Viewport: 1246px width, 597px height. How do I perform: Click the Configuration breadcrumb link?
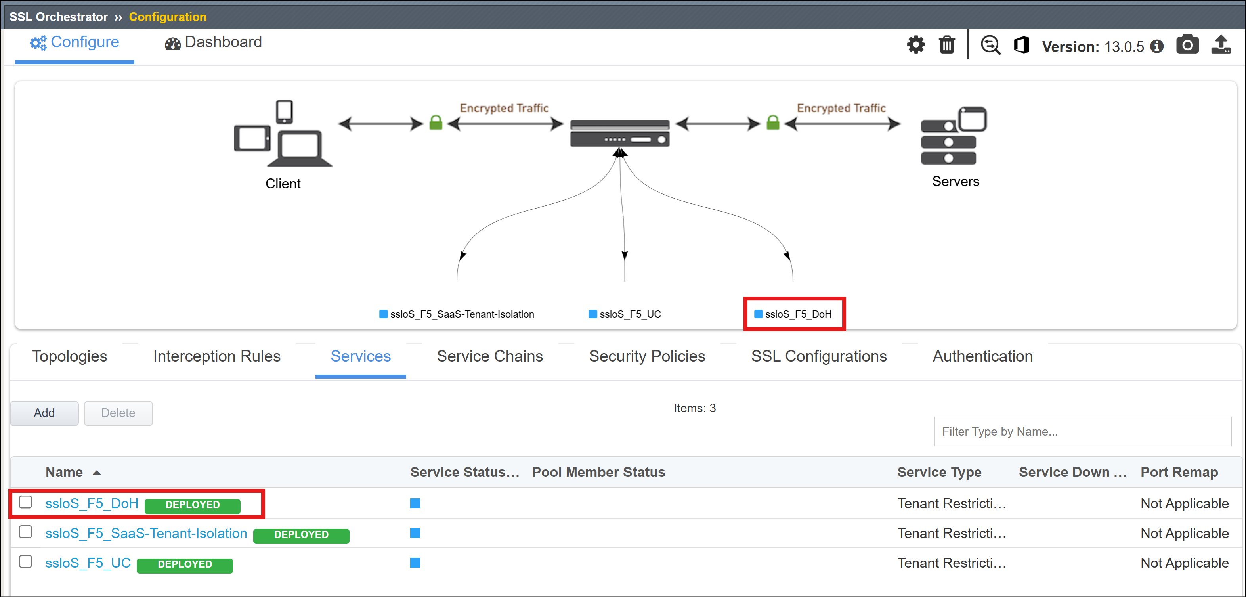(168, 17)
